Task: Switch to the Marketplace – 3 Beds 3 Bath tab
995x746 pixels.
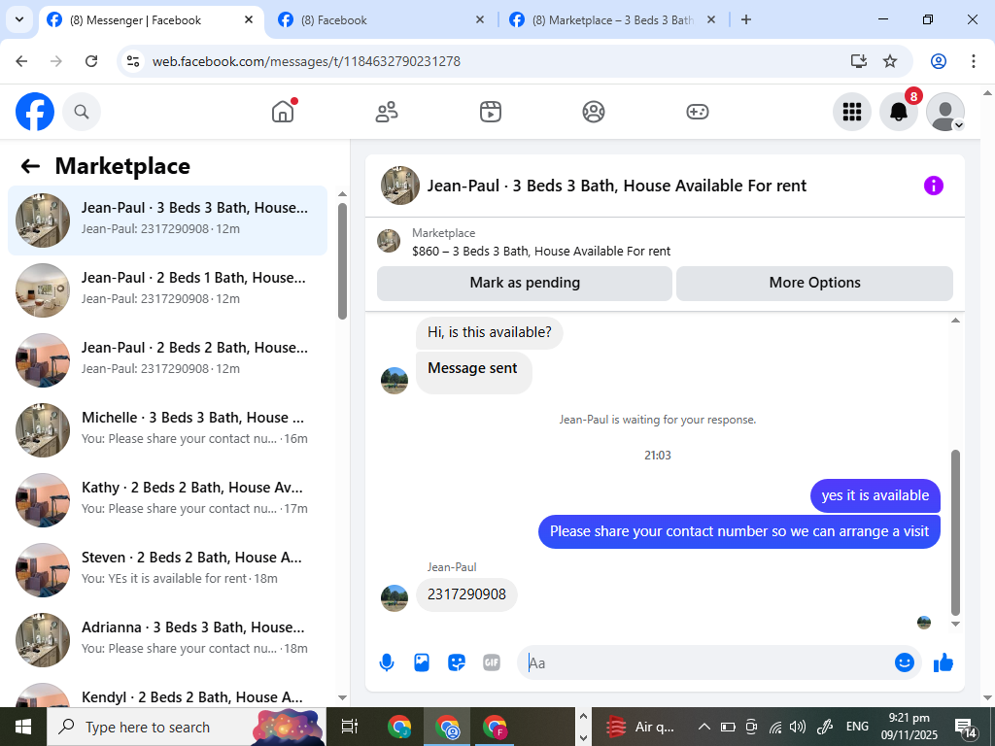Action: tap(613, 20)
